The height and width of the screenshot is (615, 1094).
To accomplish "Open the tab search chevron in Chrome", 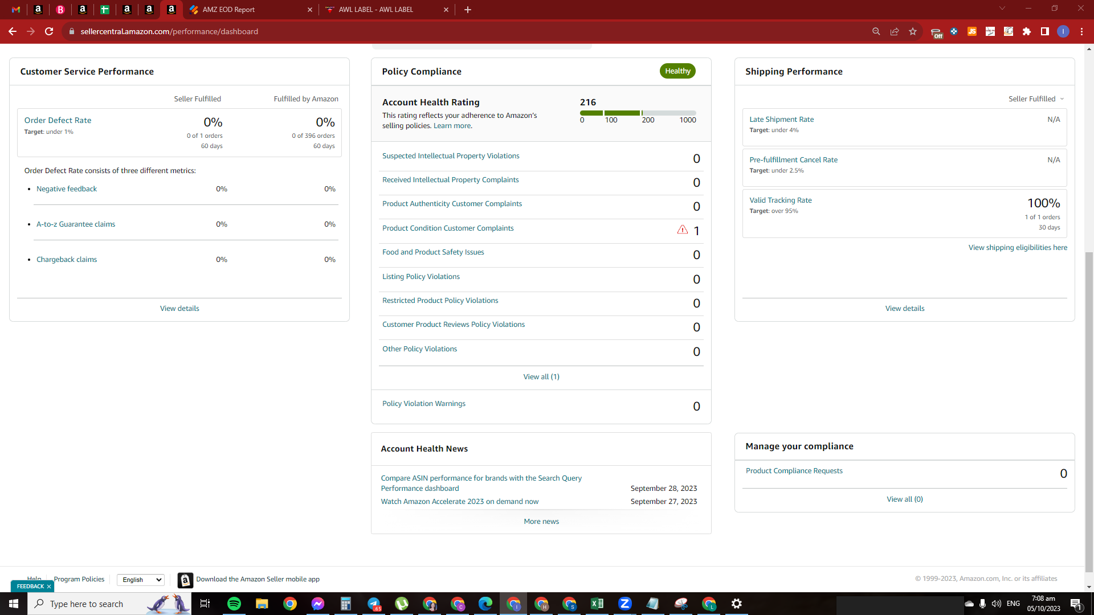I will [1002, 9].
